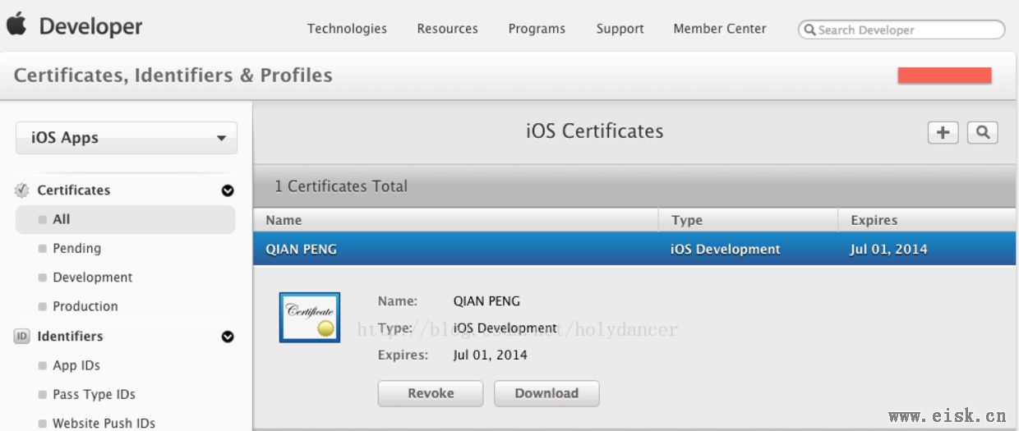1019x431 pixels.
Task: Collapse the Certificates section arrow
Action: tap(228, 190)
